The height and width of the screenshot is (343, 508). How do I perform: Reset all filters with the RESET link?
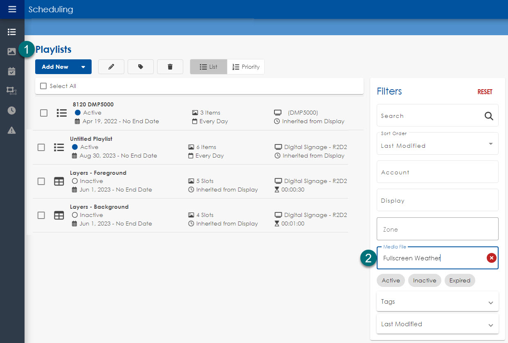tap(485, 92)
